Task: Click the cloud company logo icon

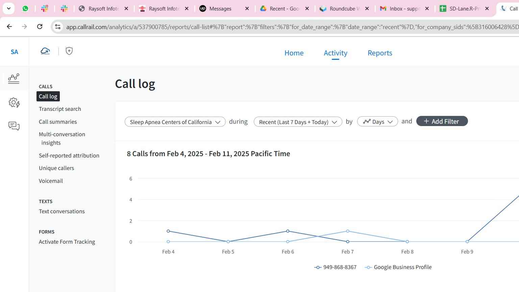Action: [x=45, y=51]
